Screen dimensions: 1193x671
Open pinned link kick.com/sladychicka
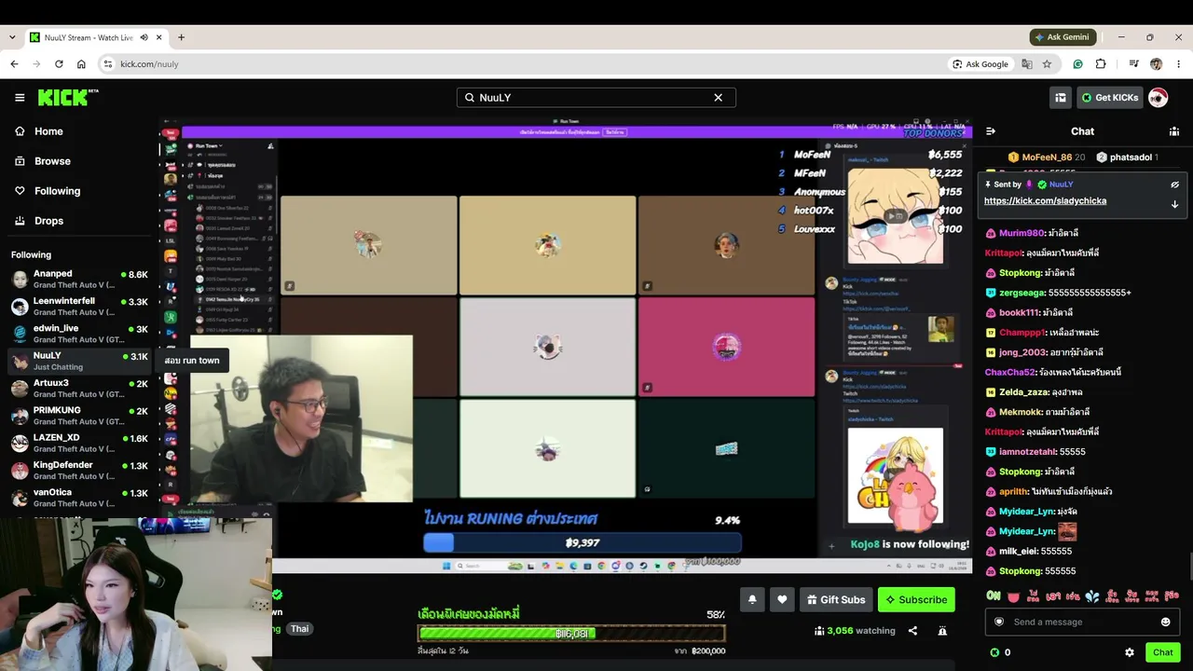pos(1045,201)
